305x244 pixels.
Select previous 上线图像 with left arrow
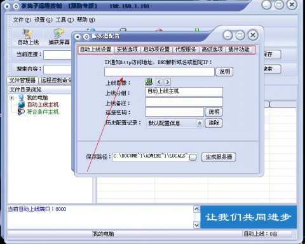(159, 82)
